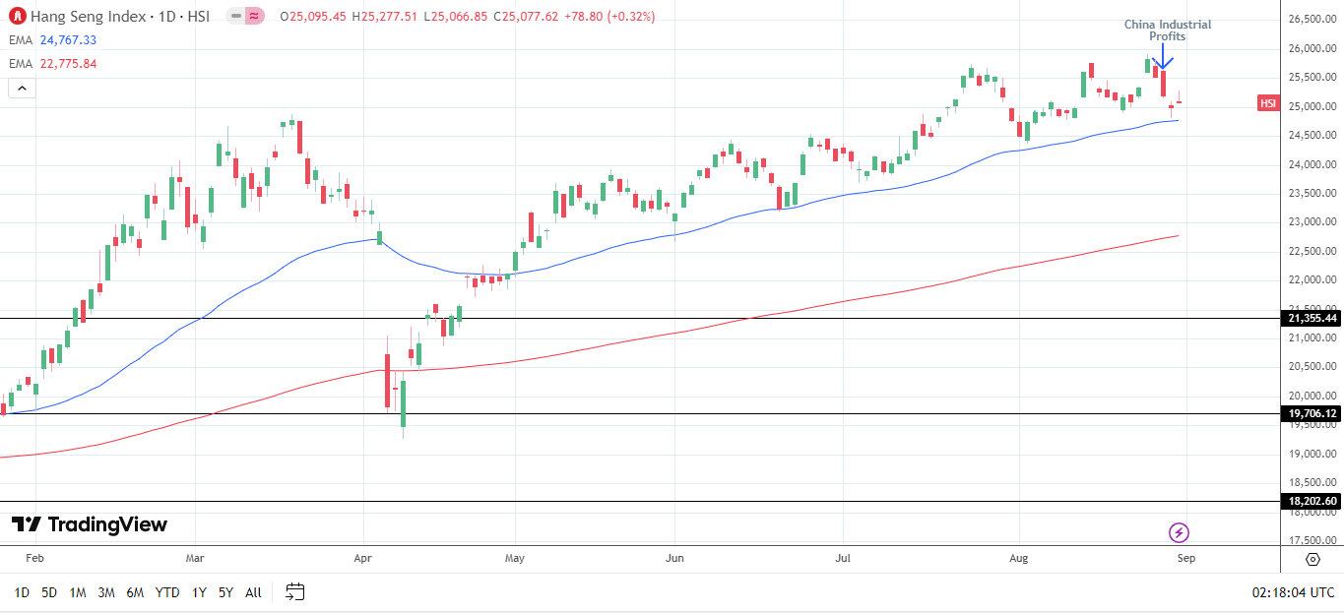Click the TradingView logo

(90, 524)
